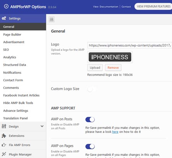Open the View Documentation link
Image resolution: width=172 pixels, height=158 pixels.
pos(105,6)
